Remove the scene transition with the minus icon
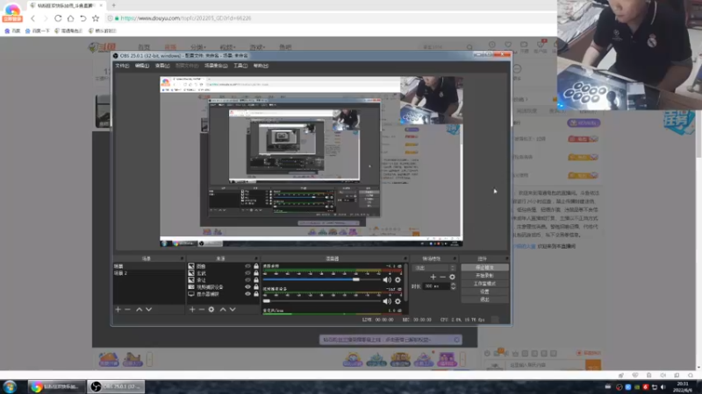The image size is (702, 394). [442, 277]
